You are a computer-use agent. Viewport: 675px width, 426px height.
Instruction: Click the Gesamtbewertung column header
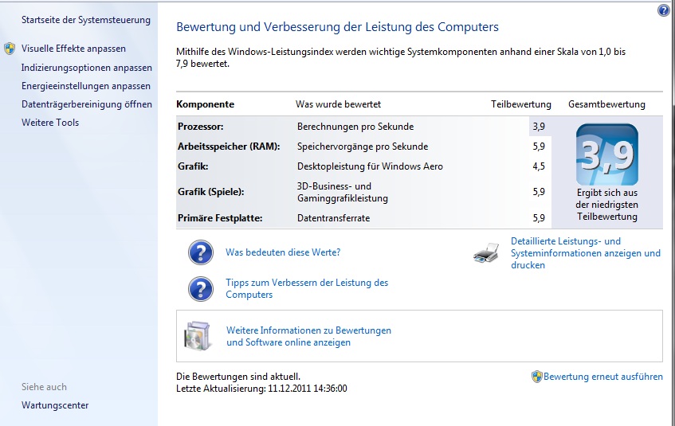click(x=606, y=104)
